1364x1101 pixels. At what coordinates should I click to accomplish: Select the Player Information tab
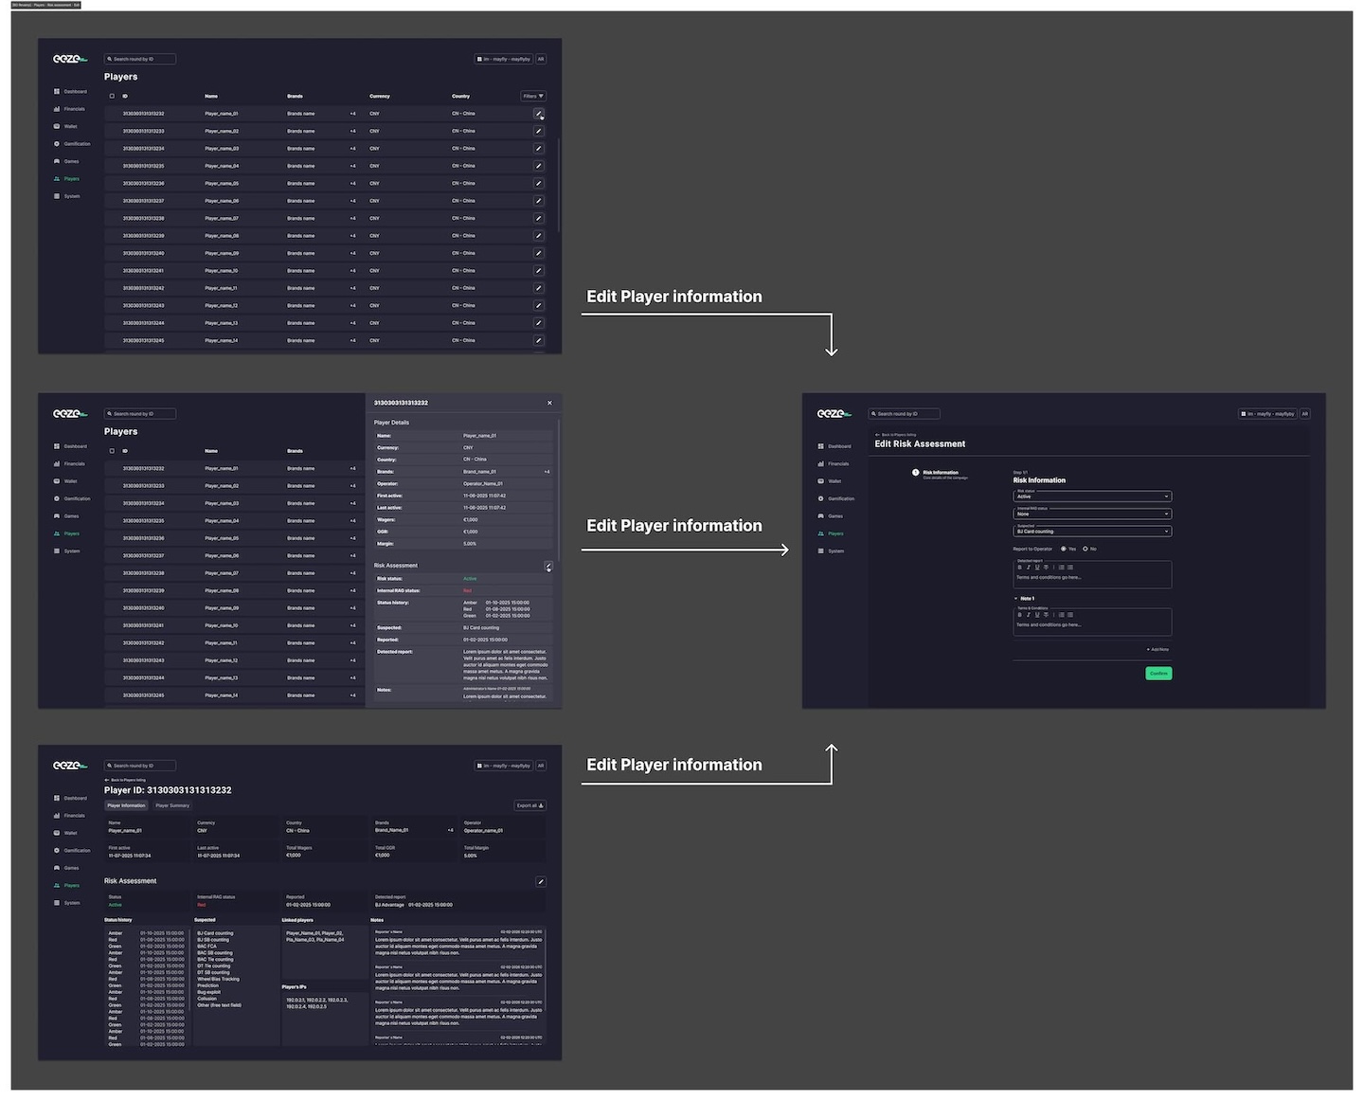click(x=126, y=806)
